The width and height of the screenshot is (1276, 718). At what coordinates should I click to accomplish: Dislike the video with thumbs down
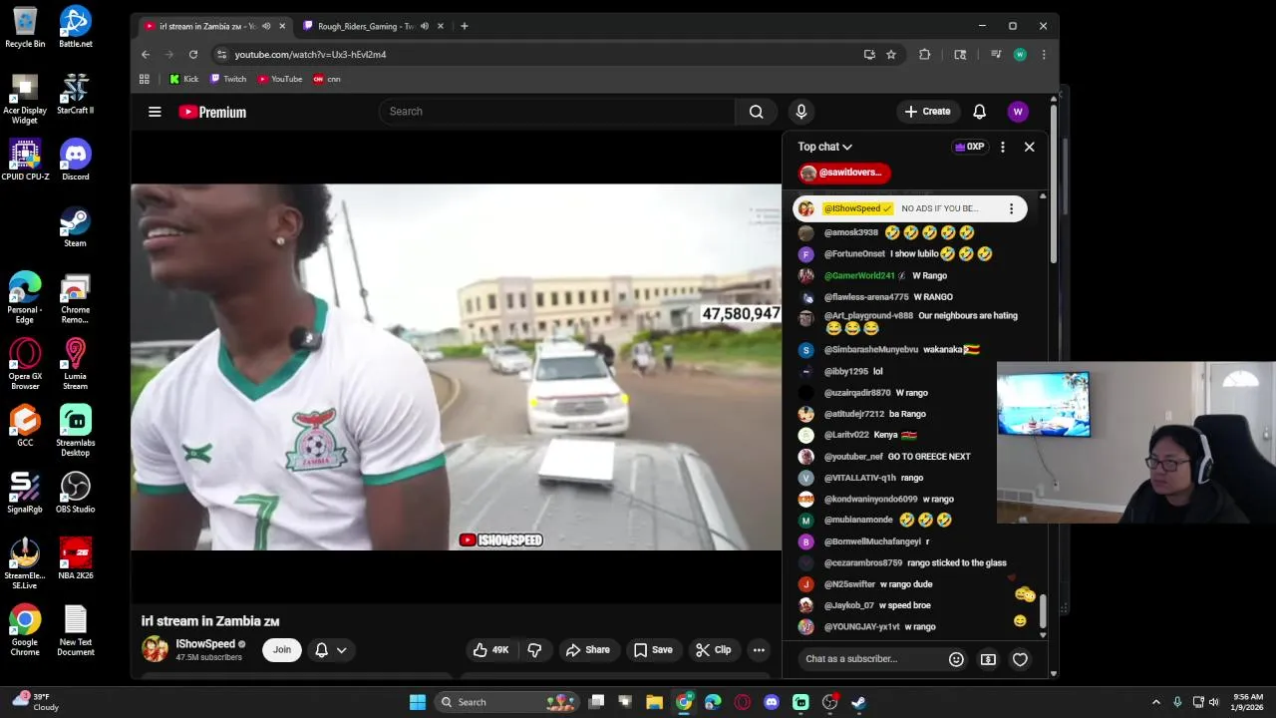click(535, 650)
